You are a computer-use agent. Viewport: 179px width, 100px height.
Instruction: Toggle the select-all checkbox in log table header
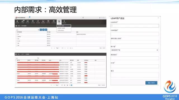(16, 60)
